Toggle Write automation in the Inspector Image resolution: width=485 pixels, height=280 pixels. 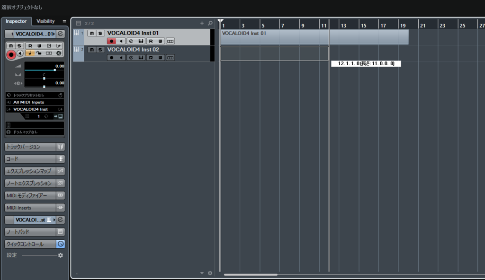pos(39,46)
